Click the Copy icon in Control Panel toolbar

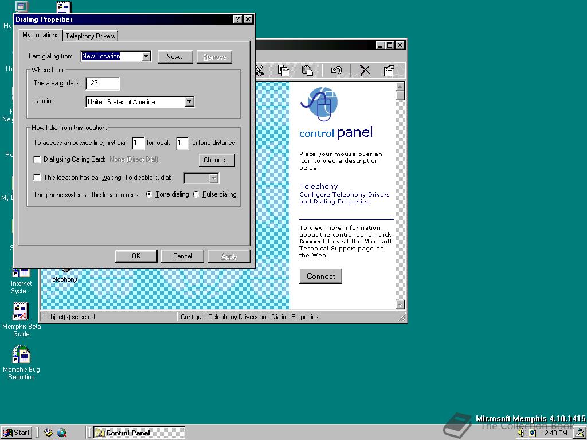pos(283,70)
